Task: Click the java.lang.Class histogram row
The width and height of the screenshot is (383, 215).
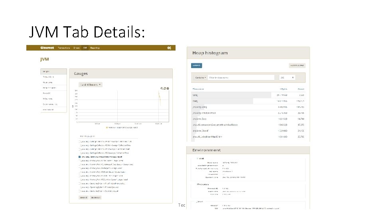Action: pos(248,119)
